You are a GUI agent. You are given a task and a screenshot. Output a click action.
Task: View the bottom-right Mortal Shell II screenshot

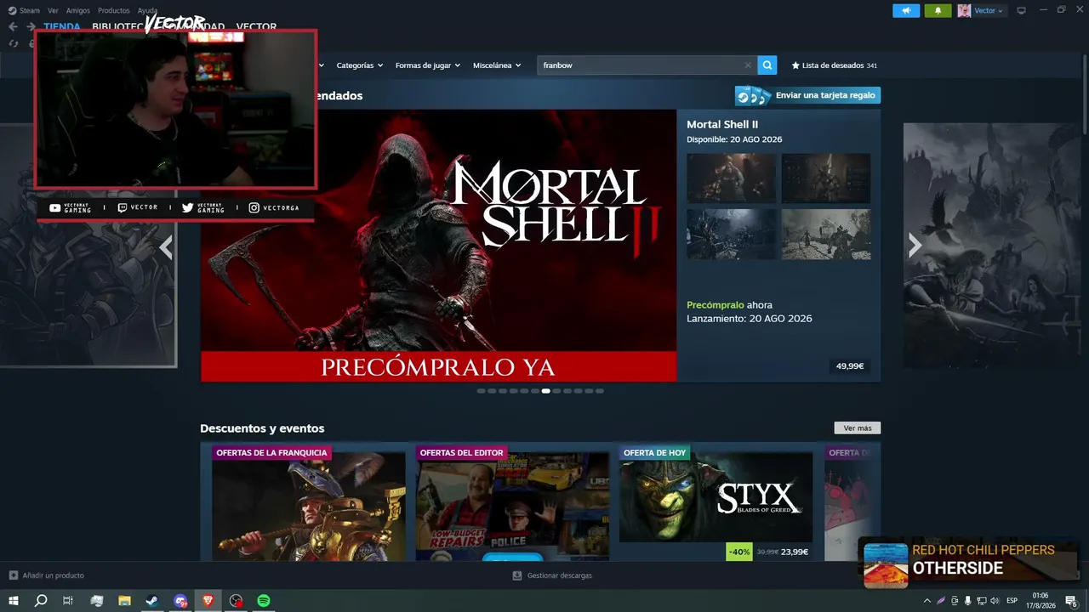826,234
